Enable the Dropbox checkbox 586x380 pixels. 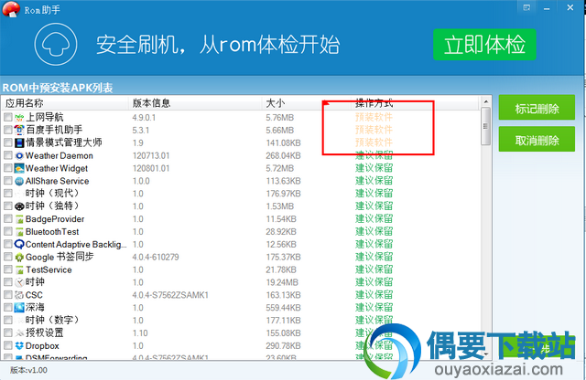click(x=8, y=345)
